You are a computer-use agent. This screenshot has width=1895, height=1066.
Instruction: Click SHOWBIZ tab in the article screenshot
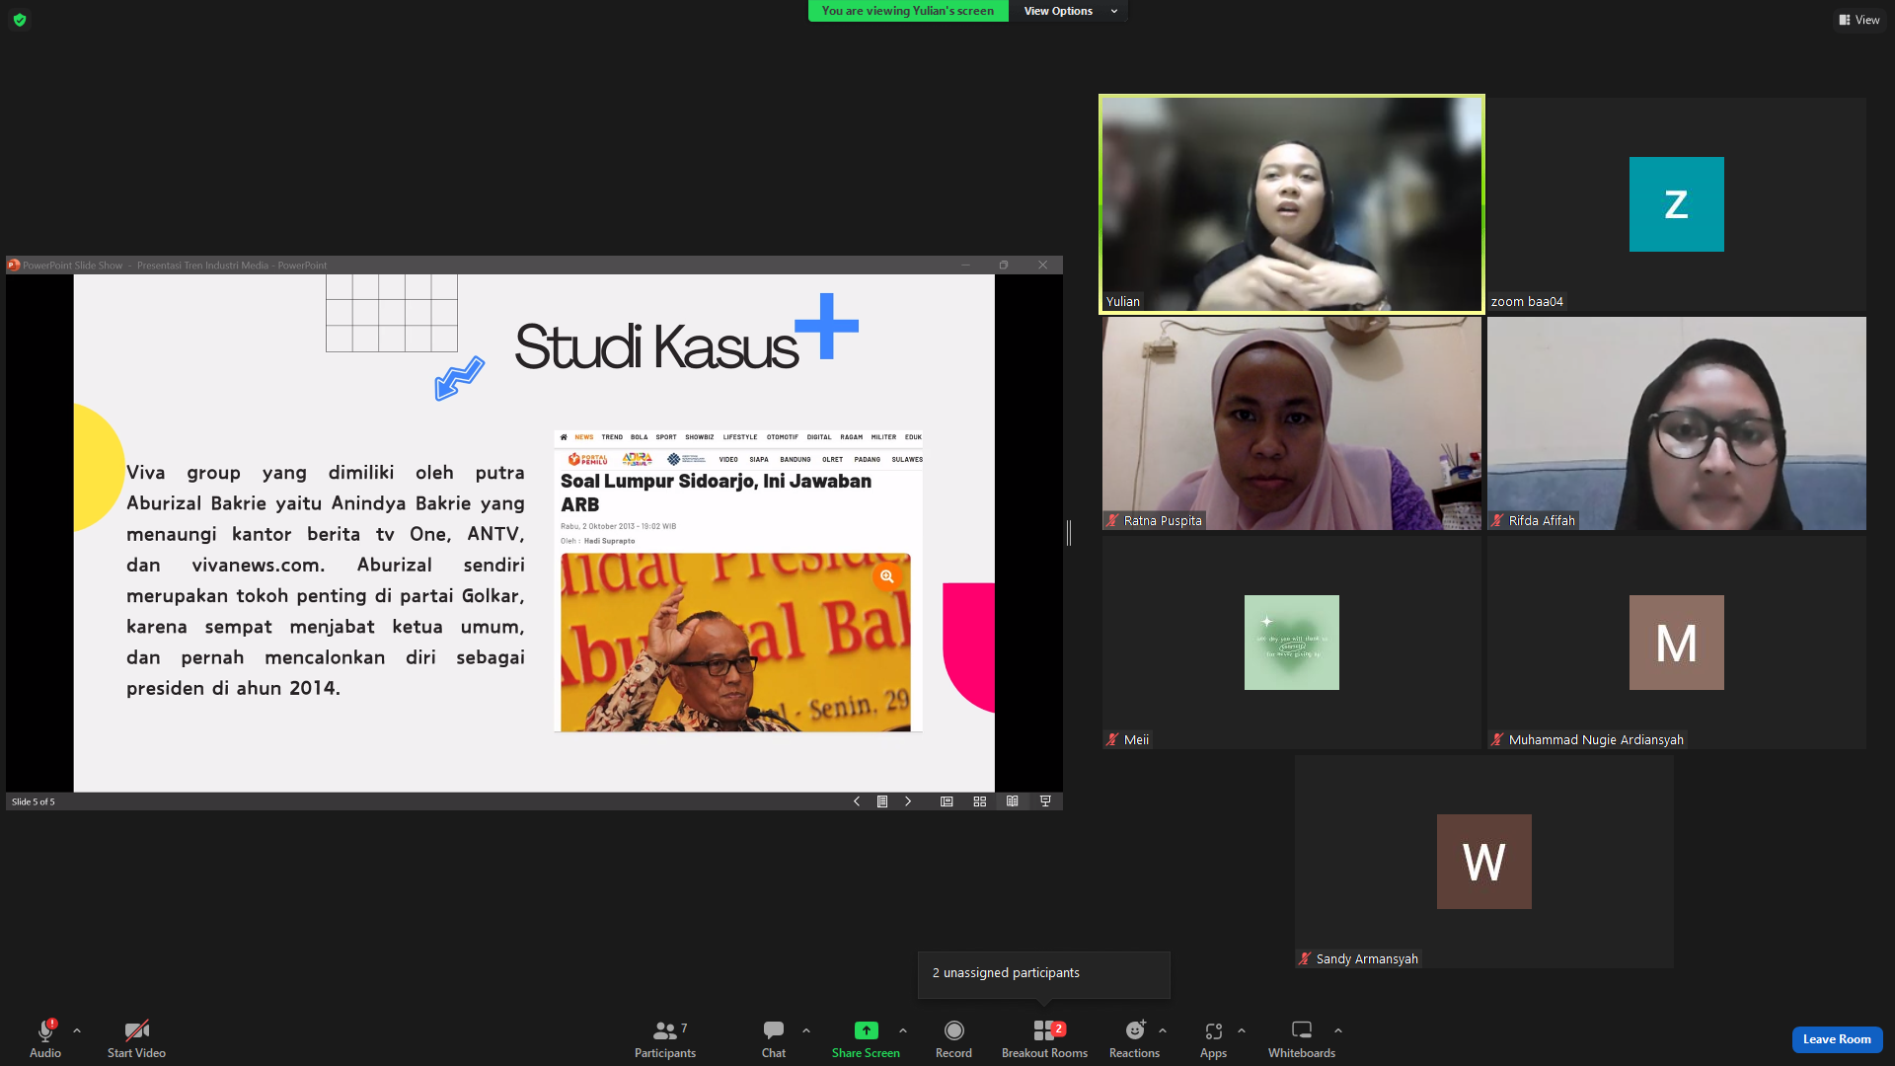pyautogui.click(x=700, y=437)
